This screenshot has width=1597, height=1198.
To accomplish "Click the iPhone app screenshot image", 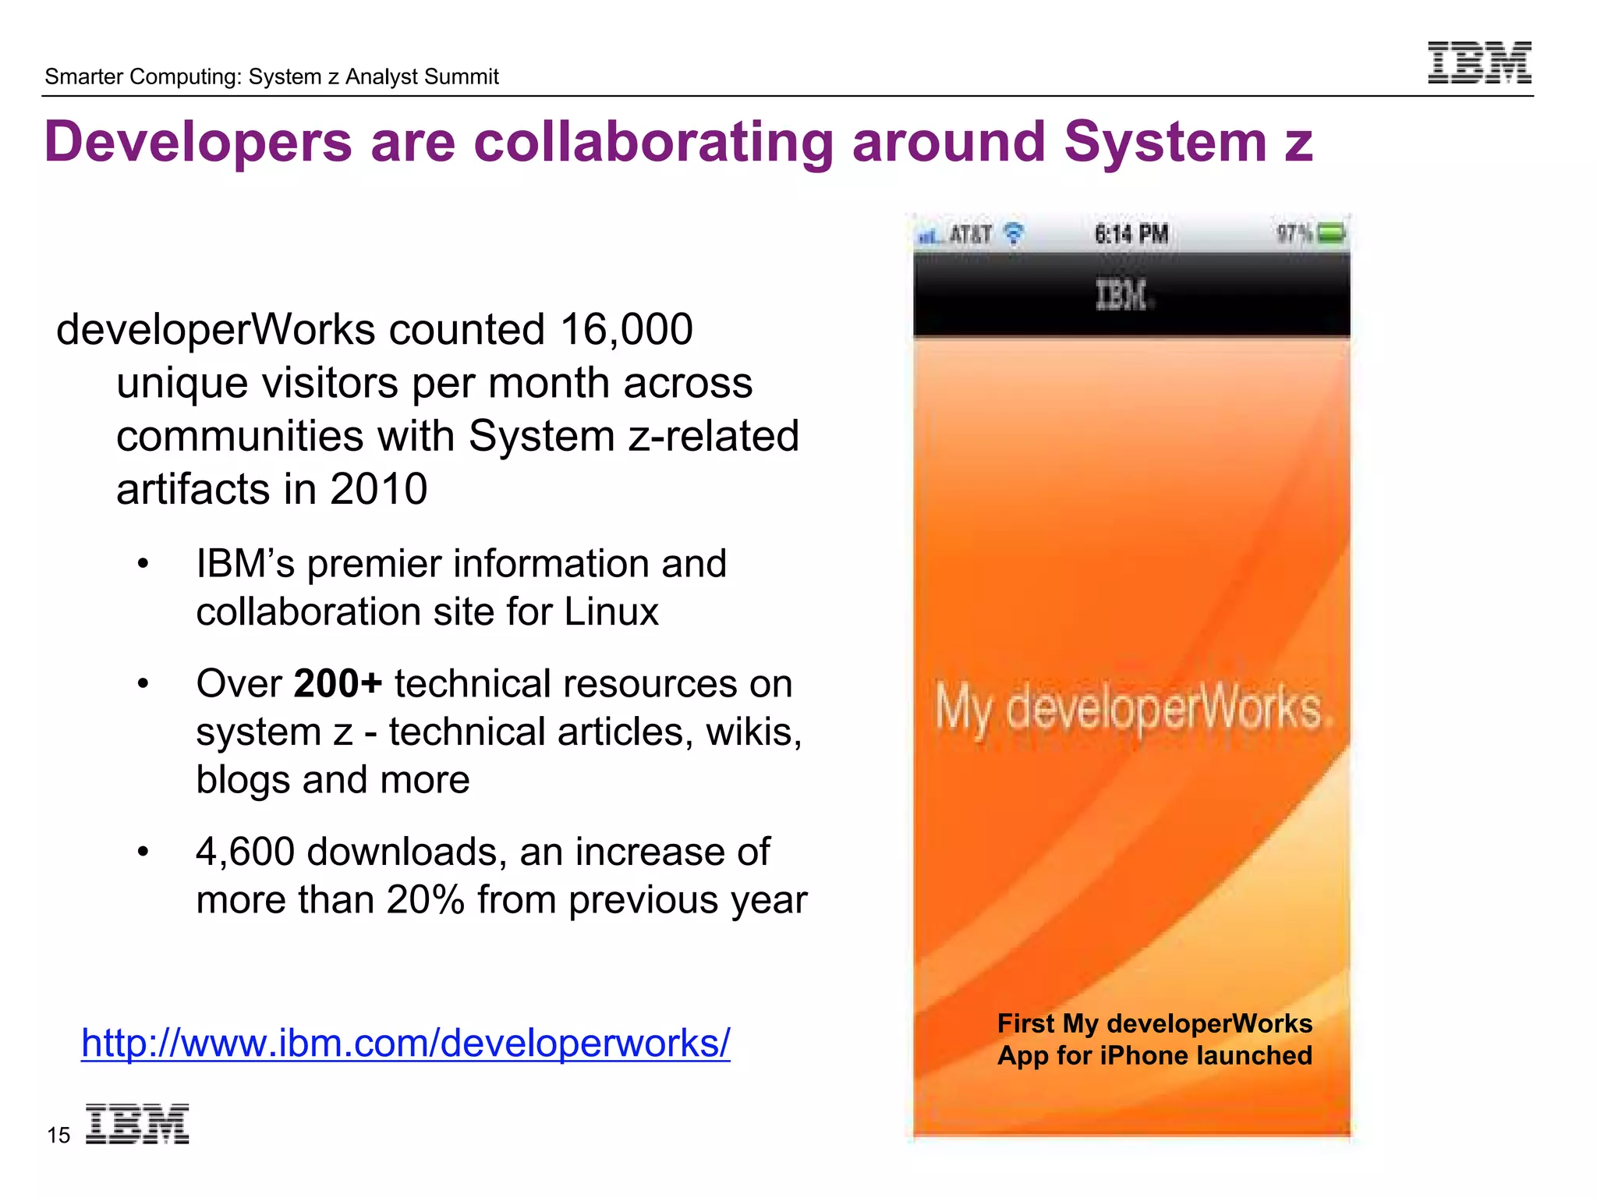I will click(1131, 675).
